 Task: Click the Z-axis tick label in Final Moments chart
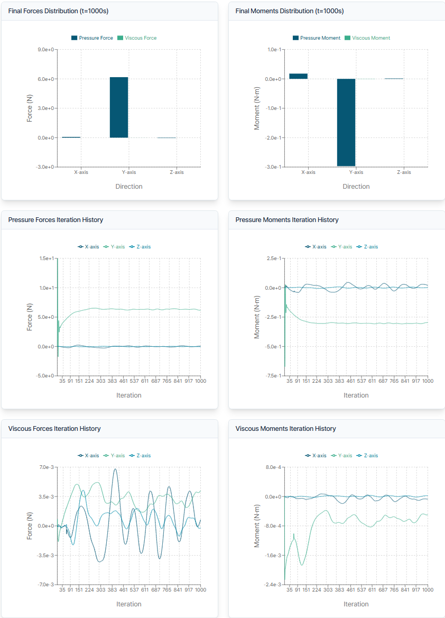click(404, 172)
